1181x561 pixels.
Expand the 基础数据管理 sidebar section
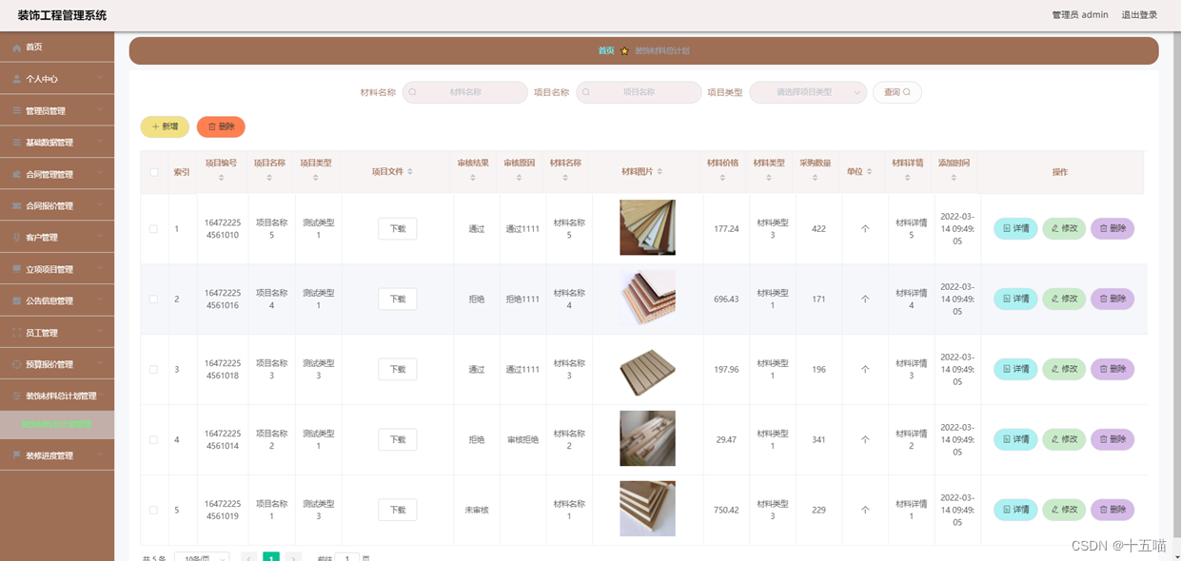[x=57, y=143]
